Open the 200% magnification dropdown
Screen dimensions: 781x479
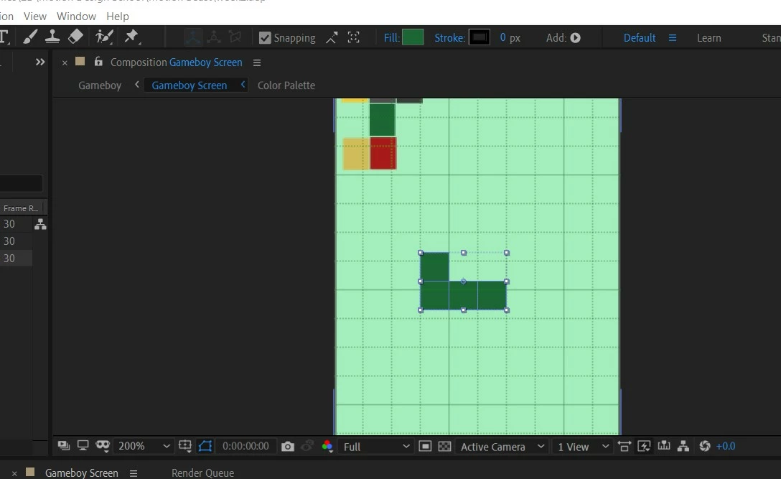(144, 446)
